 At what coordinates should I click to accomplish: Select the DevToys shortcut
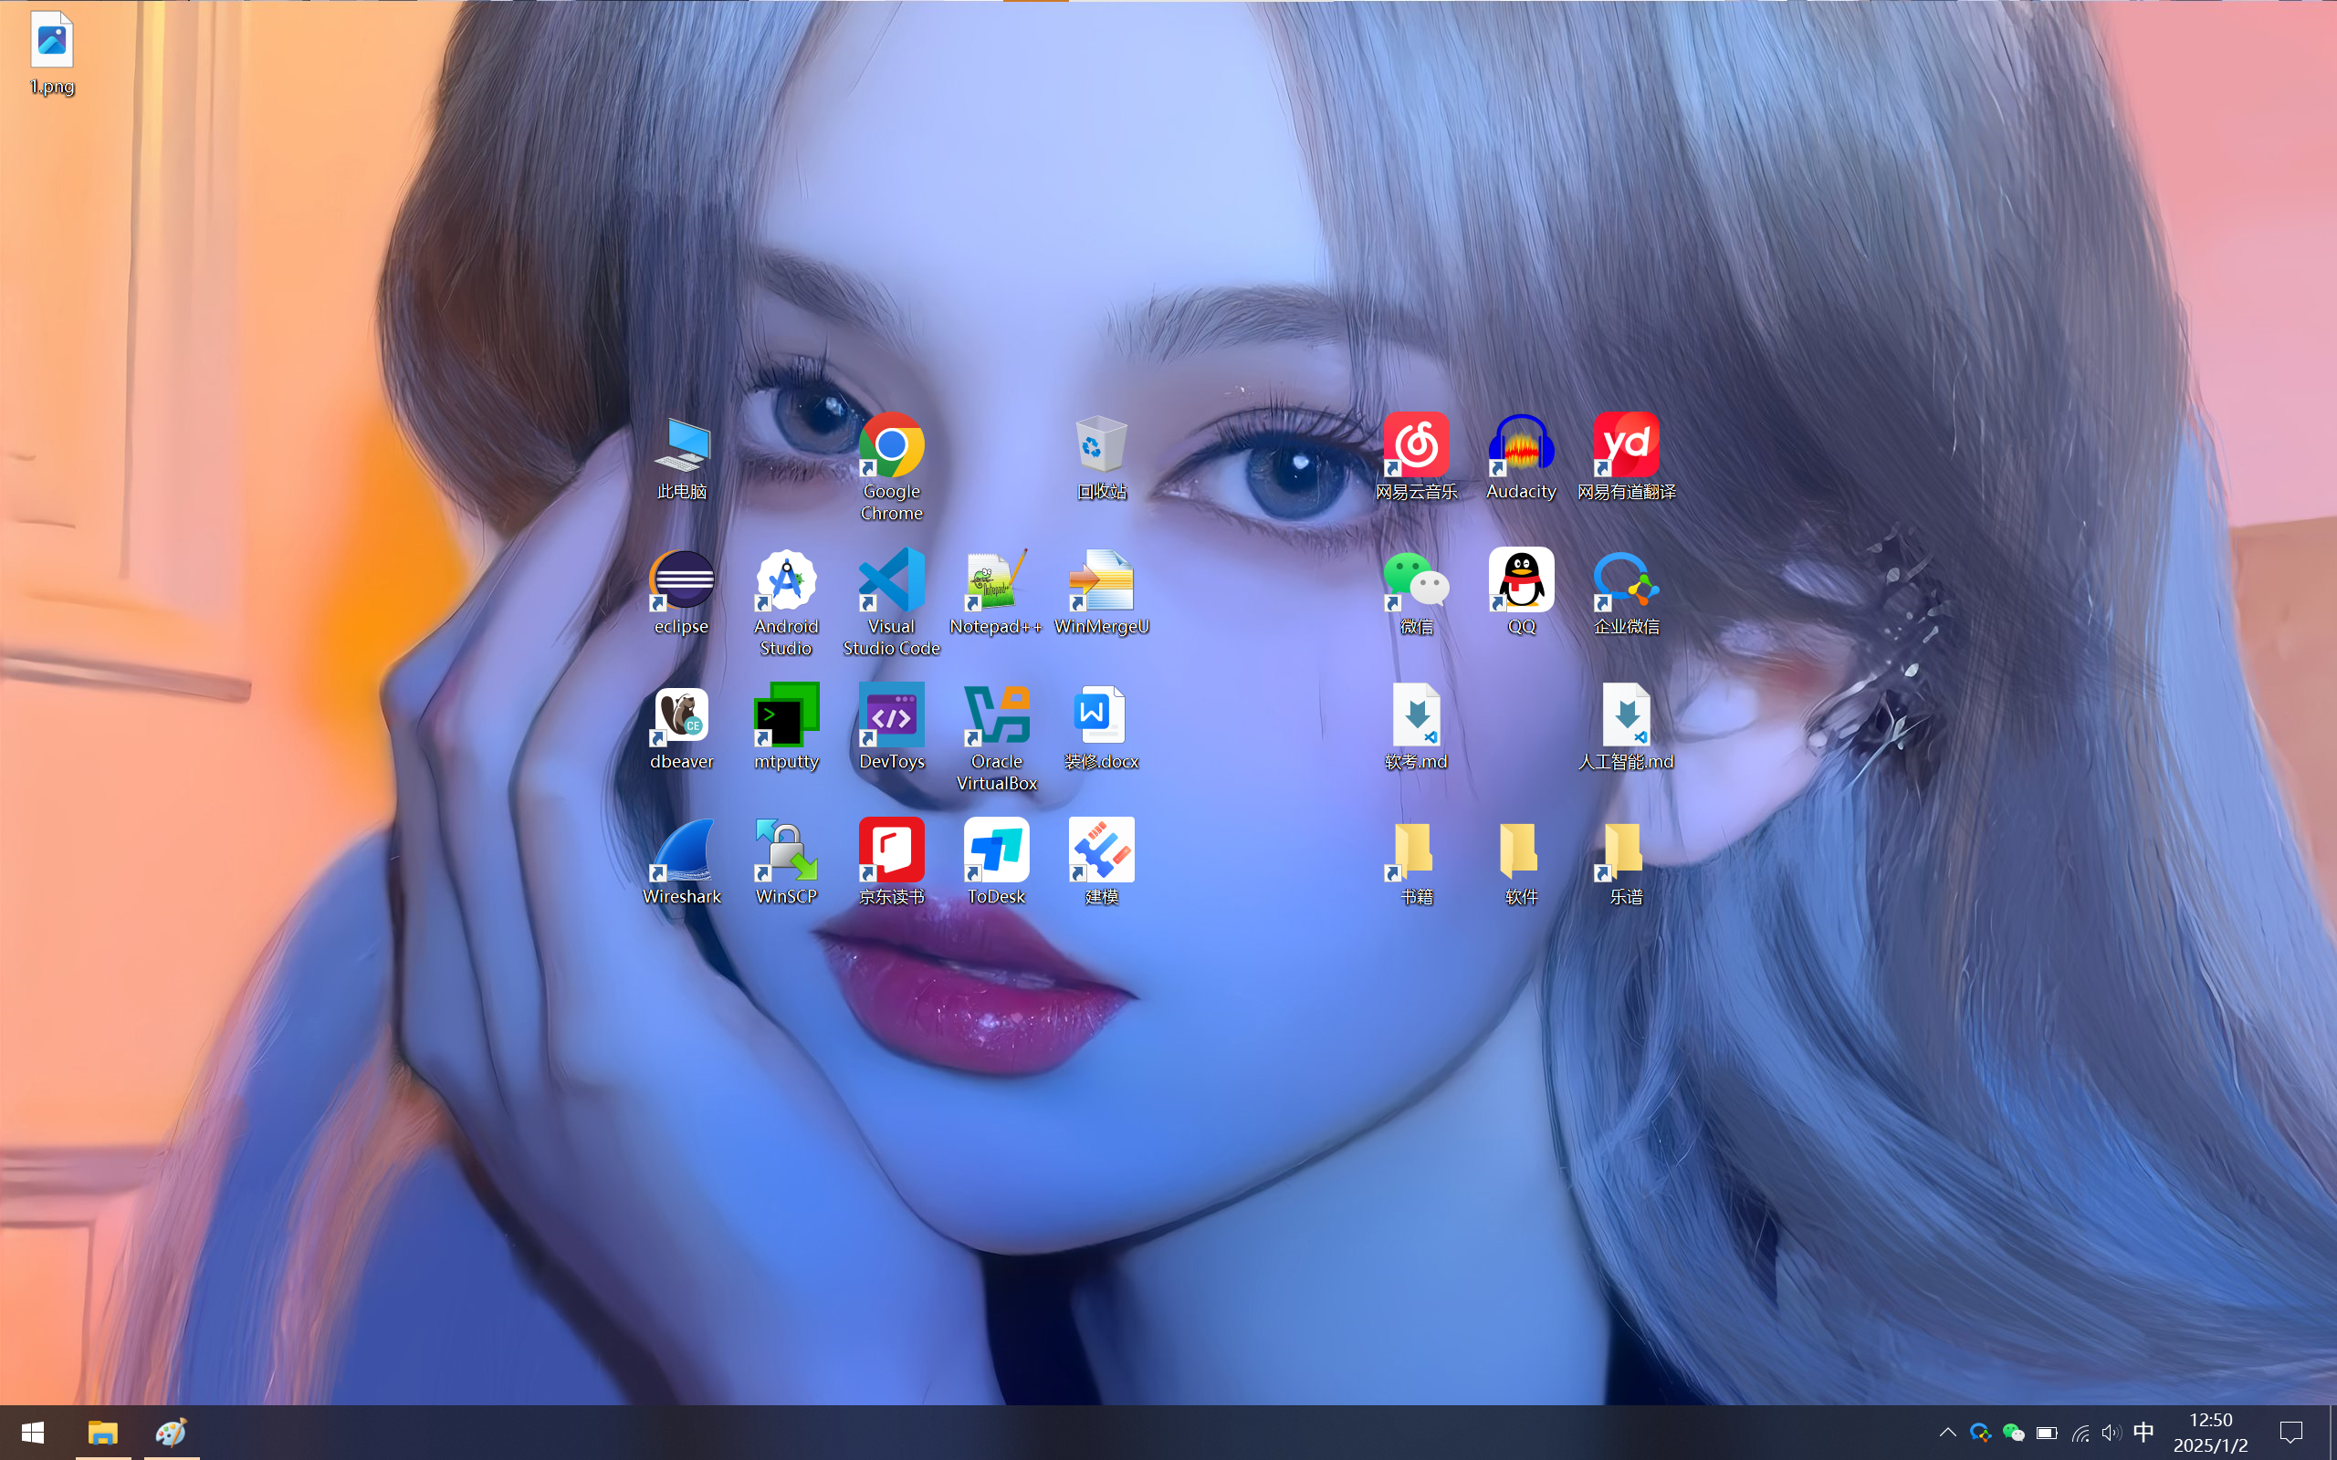click(x=891, y=728)
